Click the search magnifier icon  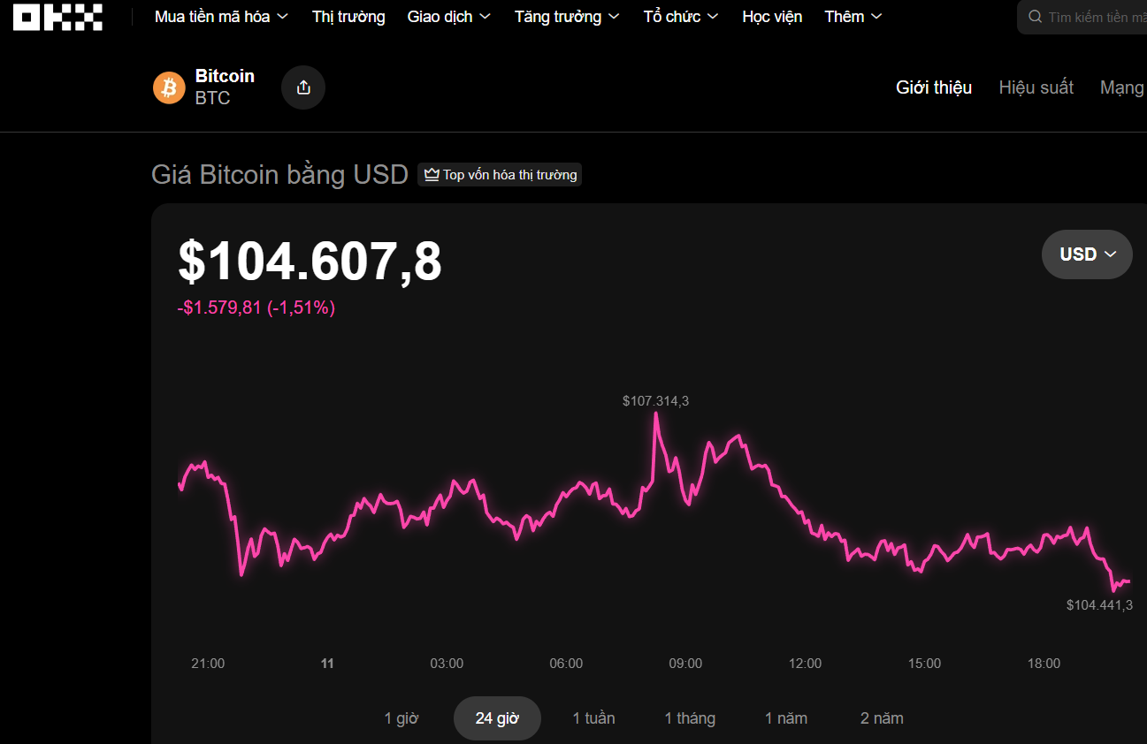point(1033,16)
